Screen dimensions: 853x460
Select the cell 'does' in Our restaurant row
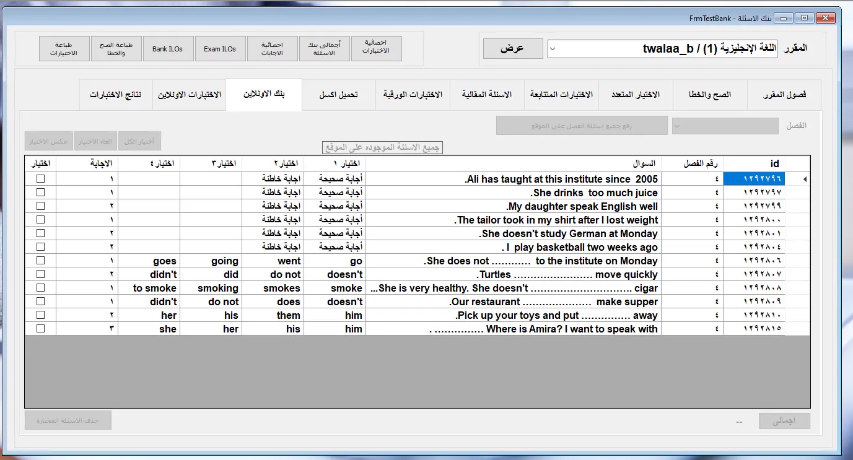[273, 302]
